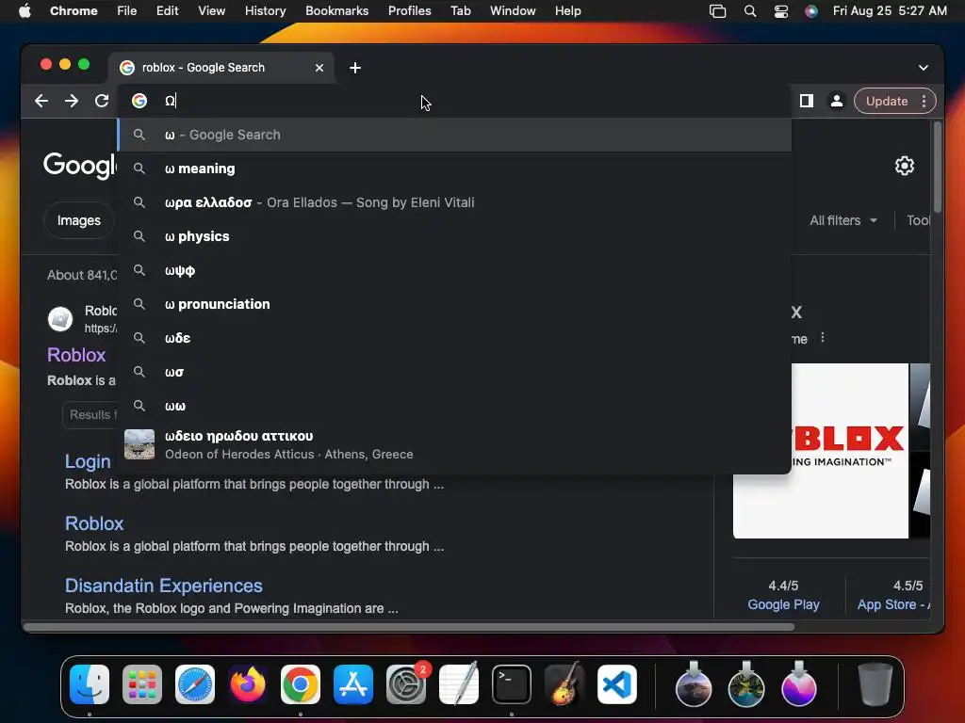Viewport: 965px width, 723px height.
Task: Expand the All filters dropdown
Action: click(843, 220)
